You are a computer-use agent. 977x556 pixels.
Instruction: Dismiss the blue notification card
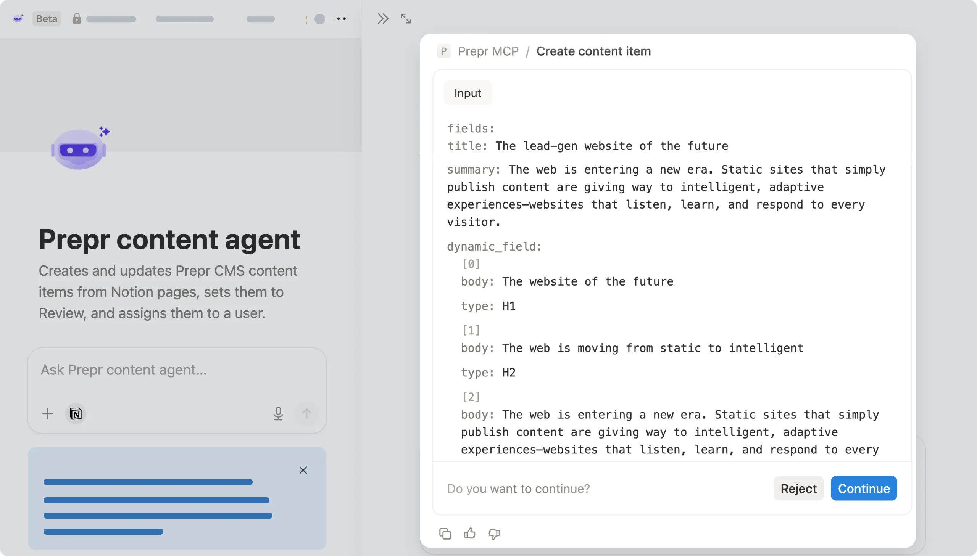pyautogui.click(x=303, y=470)
